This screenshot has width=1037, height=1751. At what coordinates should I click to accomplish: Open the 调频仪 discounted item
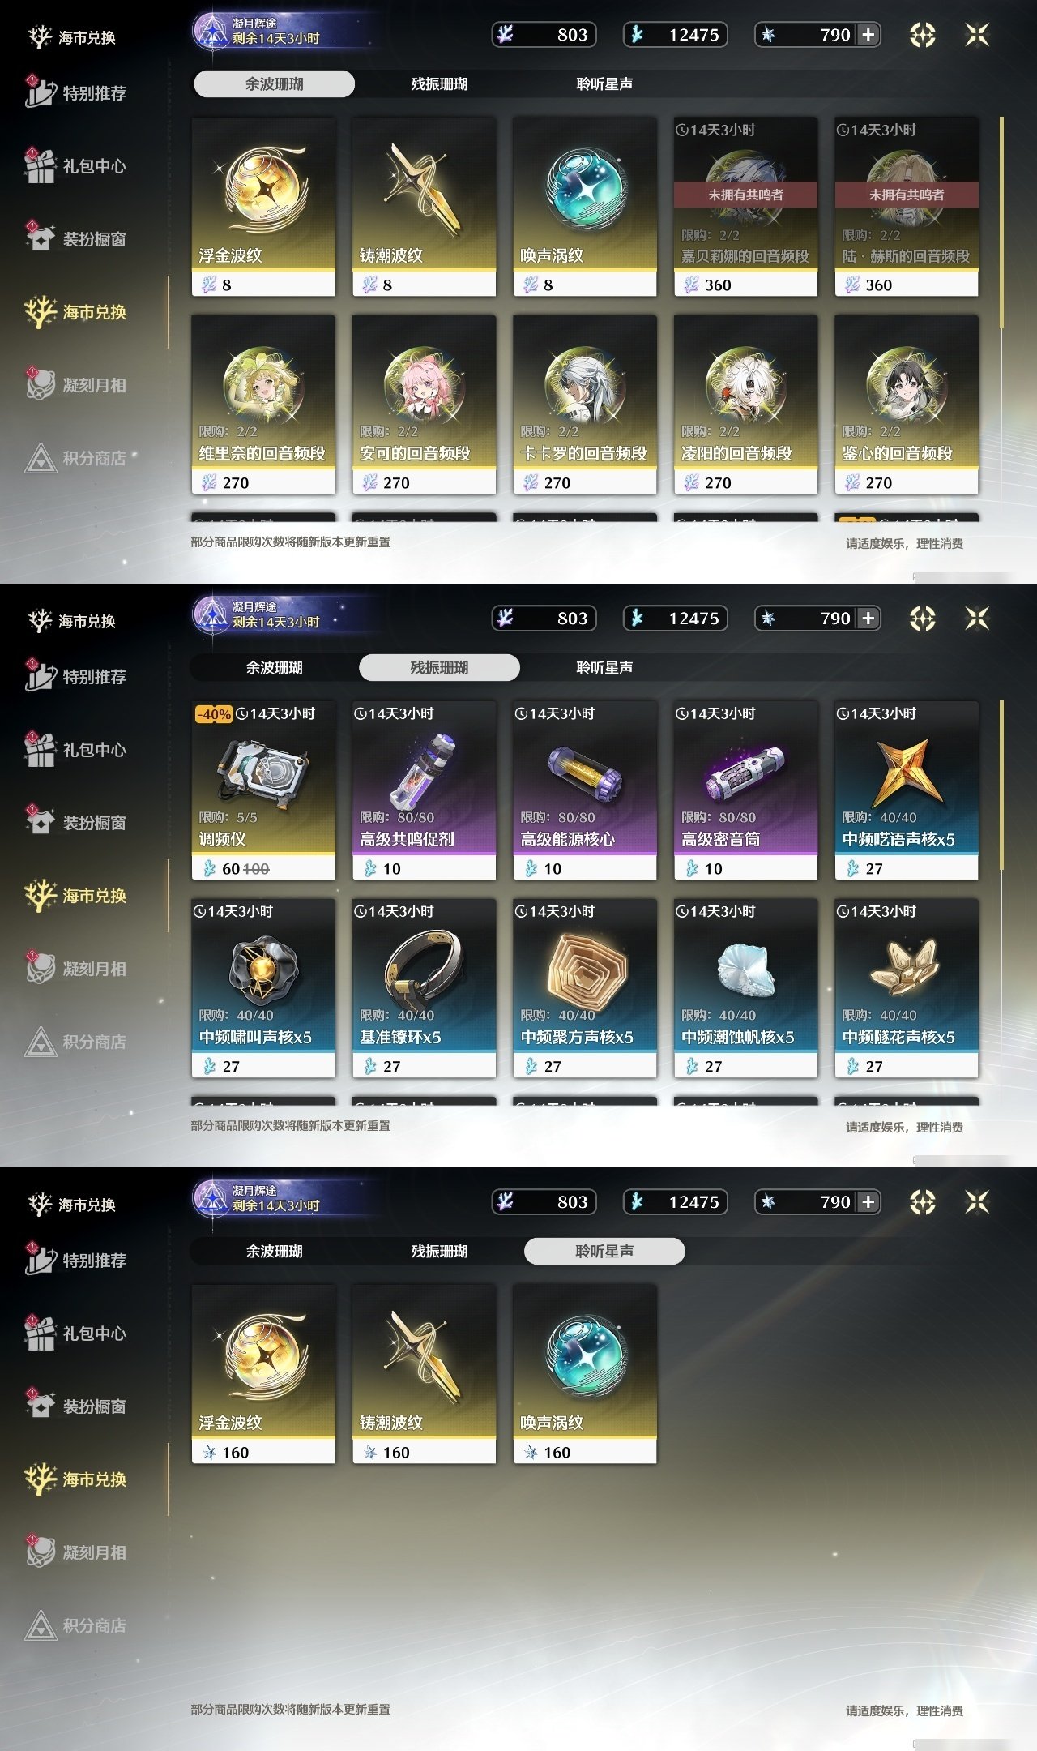click(x=263, y=790)
